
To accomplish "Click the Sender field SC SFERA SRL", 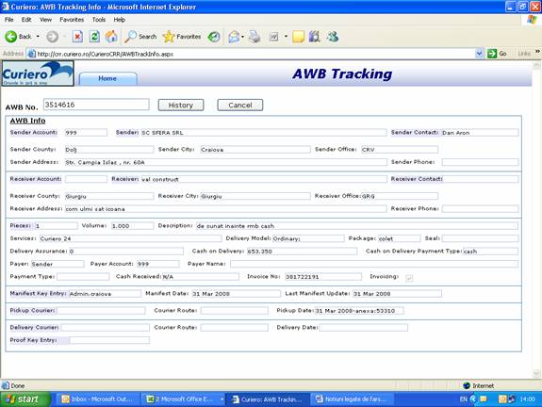I will tap(264, 133).
